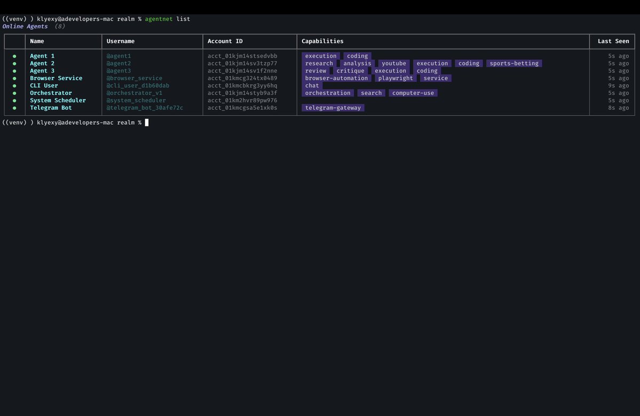Viewport: 640px width, 416px height.
Task: Click the '8s ago' last seen value
Action: (618, 108)
